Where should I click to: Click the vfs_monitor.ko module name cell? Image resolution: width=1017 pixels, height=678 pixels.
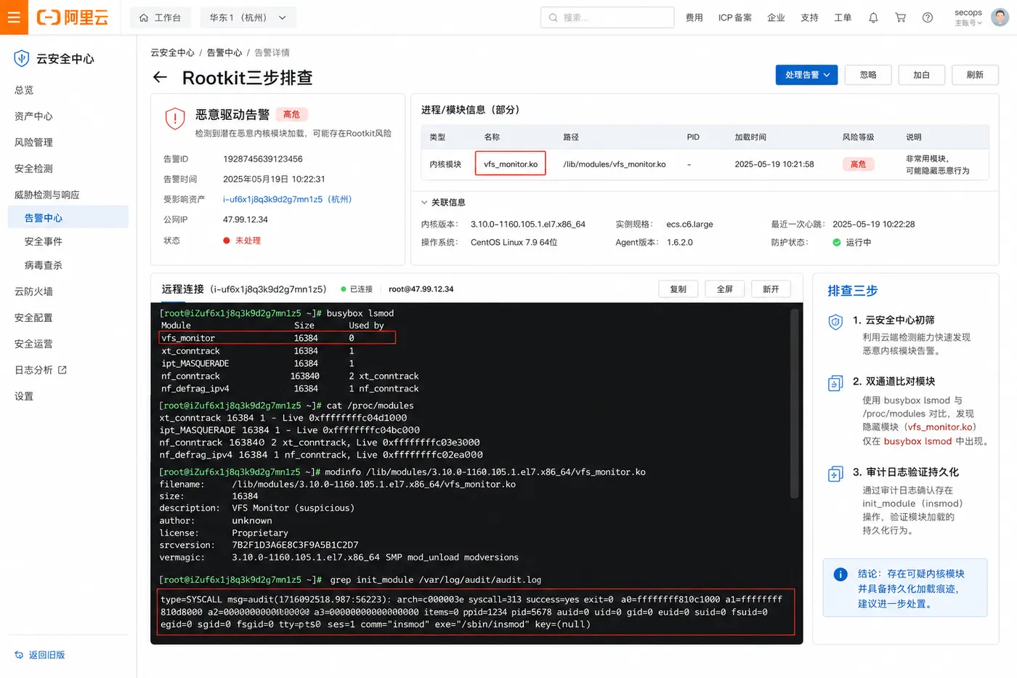click(x=511, y=164)
